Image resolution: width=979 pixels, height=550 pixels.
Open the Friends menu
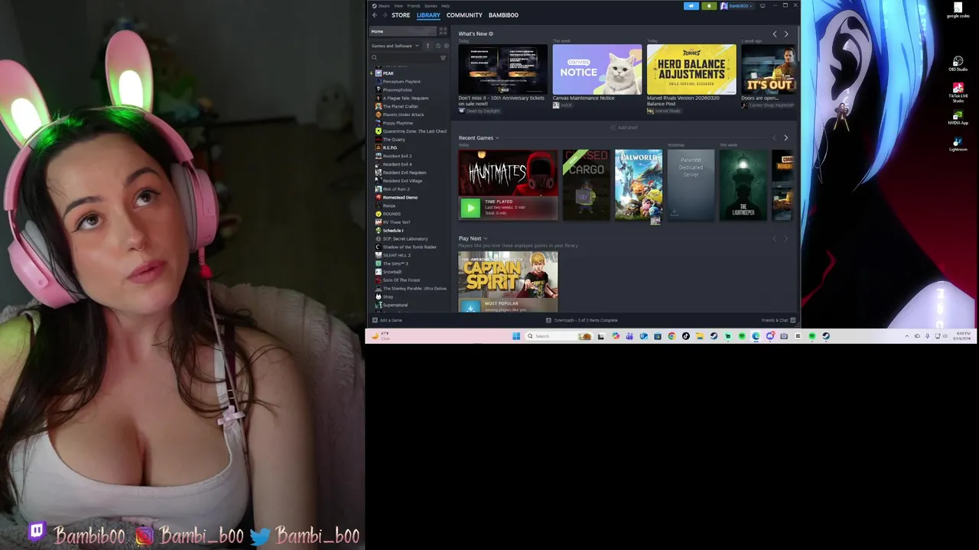pyautogui.click(x=414, y=5)
